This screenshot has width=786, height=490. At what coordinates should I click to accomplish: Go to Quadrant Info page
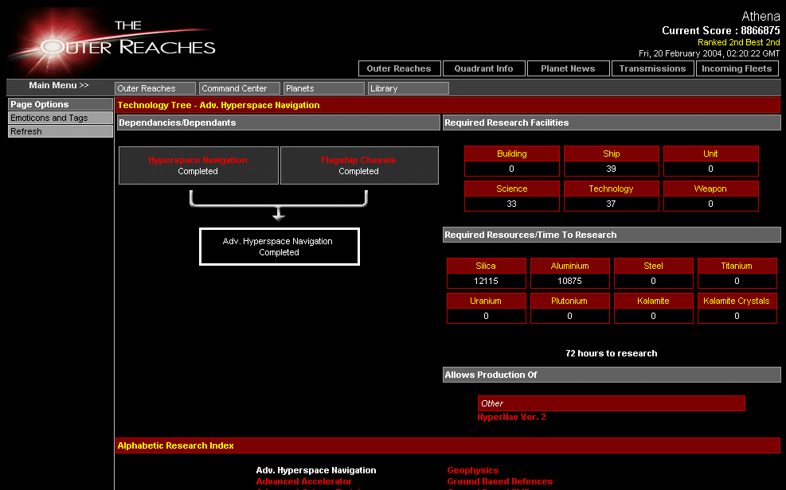tap(483, 68)
